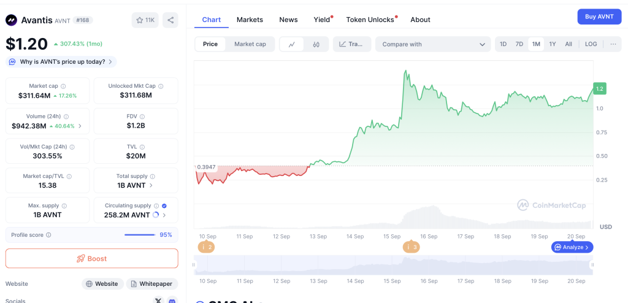Open the TradingView chart button

tap(351, 44)
